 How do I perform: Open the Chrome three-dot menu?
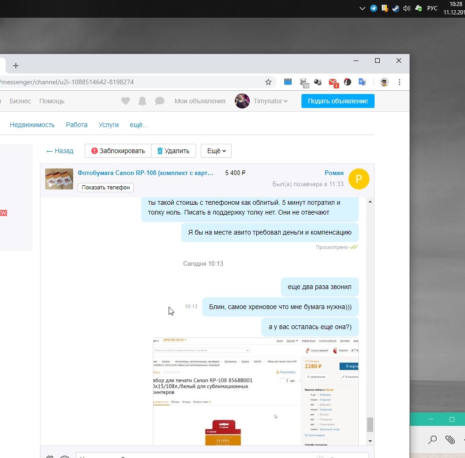tap(399, 82)
